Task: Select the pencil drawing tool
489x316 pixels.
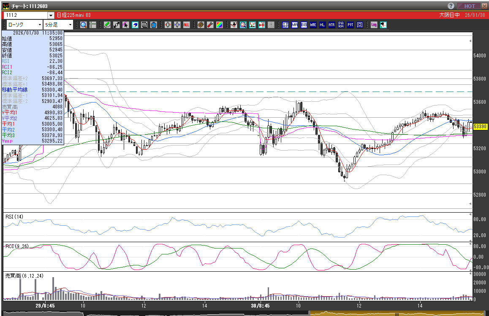Action: [107, 25]
